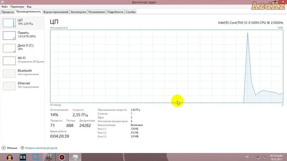Viewport: 287px width, 161px height.
Task: Click the ЦП label in sidebar
Action: tap(20, 20)
